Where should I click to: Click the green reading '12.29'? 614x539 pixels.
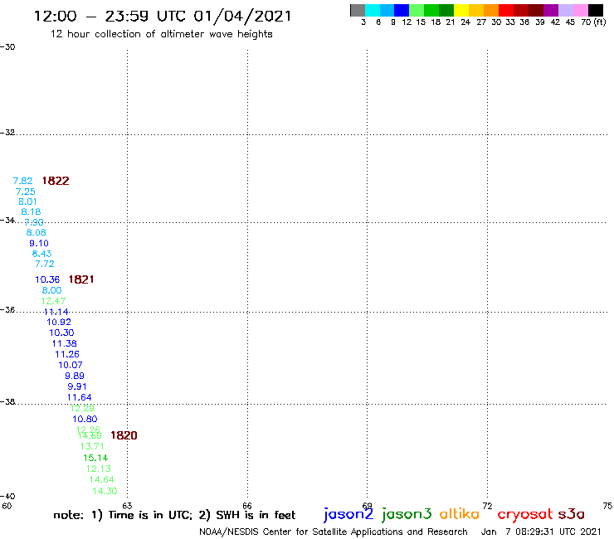tap(82, 408)
